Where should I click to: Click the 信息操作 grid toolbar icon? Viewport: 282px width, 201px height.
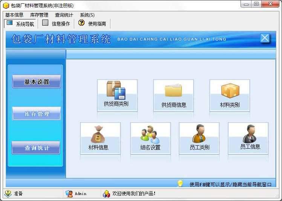(45, 23)
